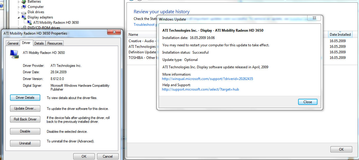This screenshot has height=160, width=359.
Task: Click the Driver Date value 28.04.2009
Action: [x=59, y=72]
